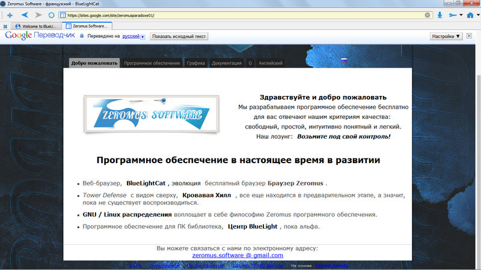This screenshot has height=270, width=481.
Task: Click Показать исходный текст button
Action: [x=179, y=37]
